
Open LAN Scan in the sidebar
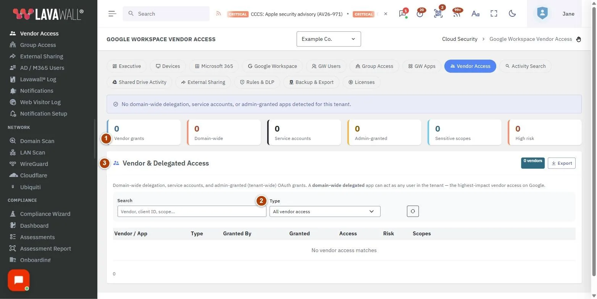point(32,153)
